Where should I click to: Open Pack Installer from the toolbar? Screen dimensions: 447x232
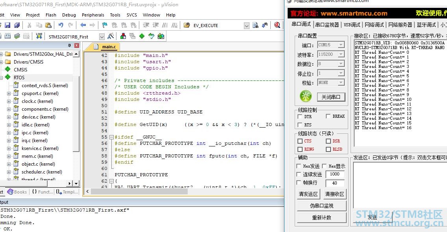coord(161,36)
